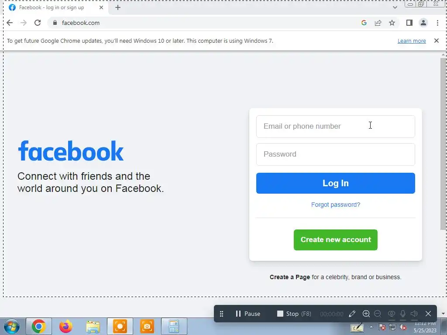This screenshot has height=335, width=447.
Task: Reload the Facebook page
Action: pos(38,23)
